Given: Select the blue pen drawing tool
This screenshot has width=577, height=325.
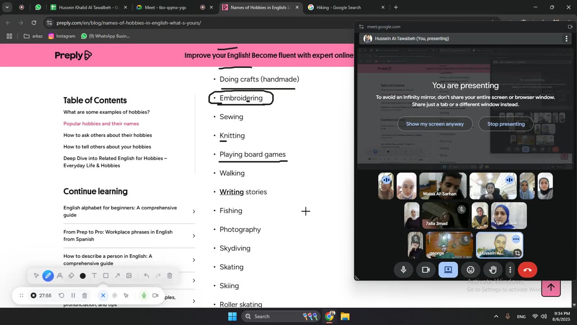Looking at the screenshot, I should tap(48, 276).
